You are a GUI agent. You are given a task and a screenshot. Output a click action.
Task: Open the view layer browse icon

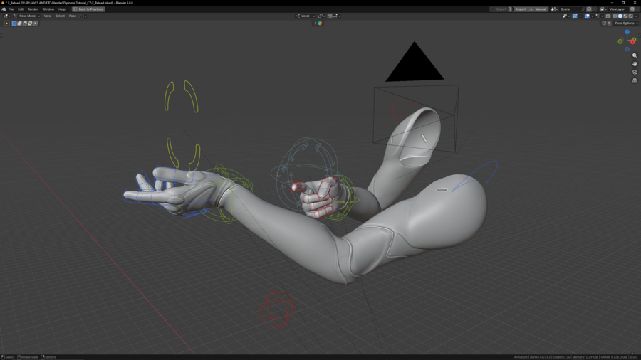[603, 9]
